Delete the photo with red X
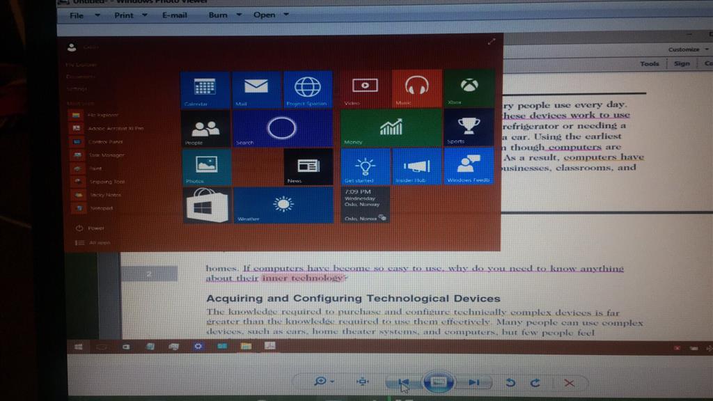Image resolution: width=713 pixels, height=401 pixels. [569, 384]
